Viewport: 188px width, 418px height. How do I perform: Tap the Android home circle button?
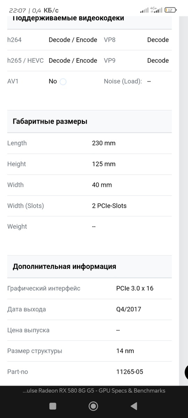pyautogui.click(x=93, y=406)
